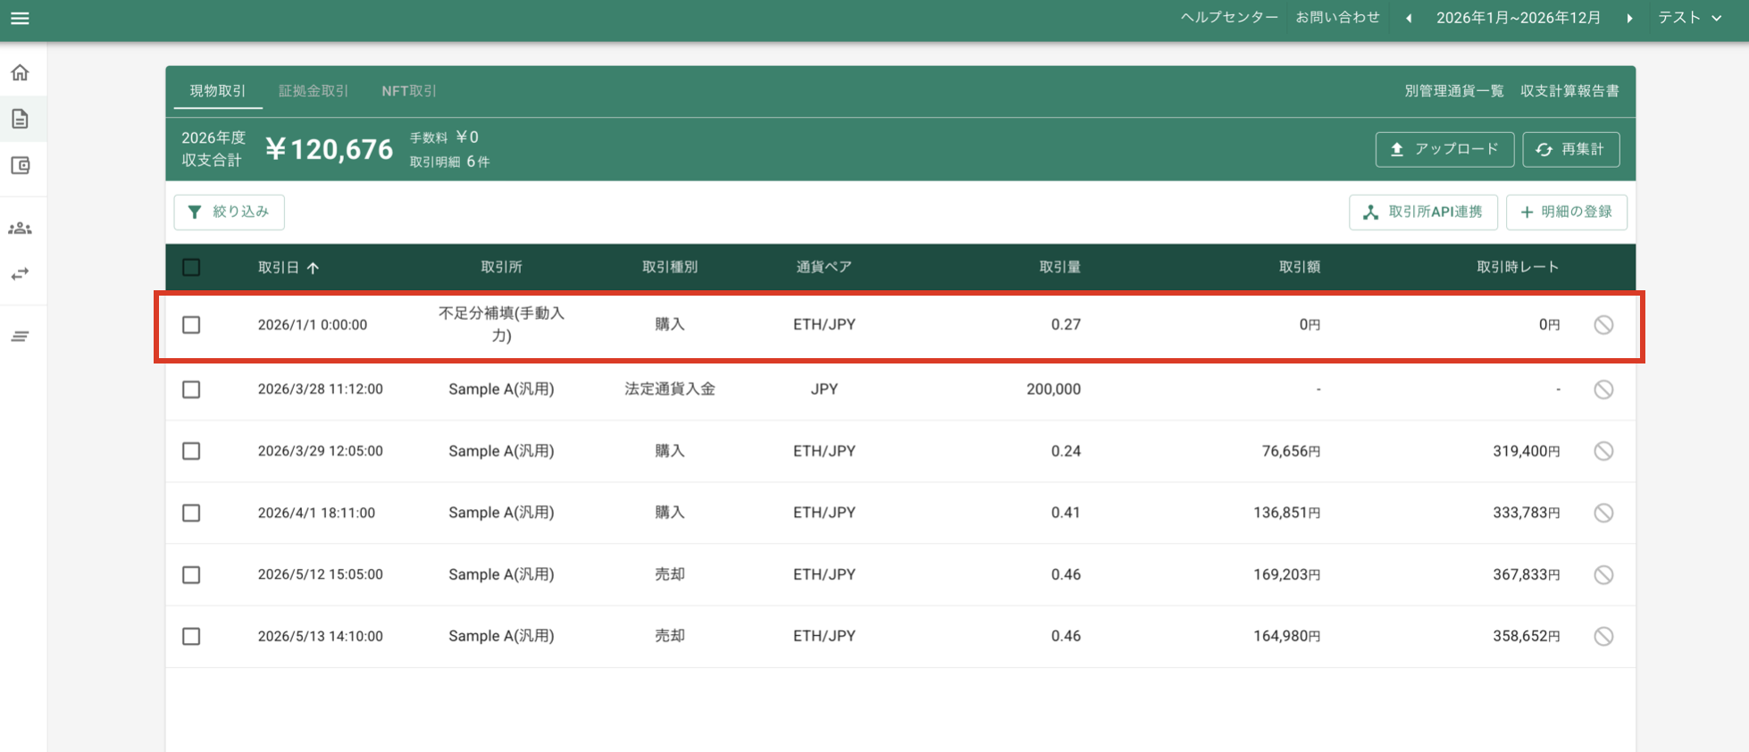
Task: Click the 367,833円 rate cell
Action: (x=1527, y=574)
